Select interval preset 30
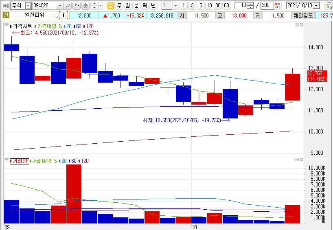Image resolution: width=333 pixels, height=230 pixels. tap(218, 6)
